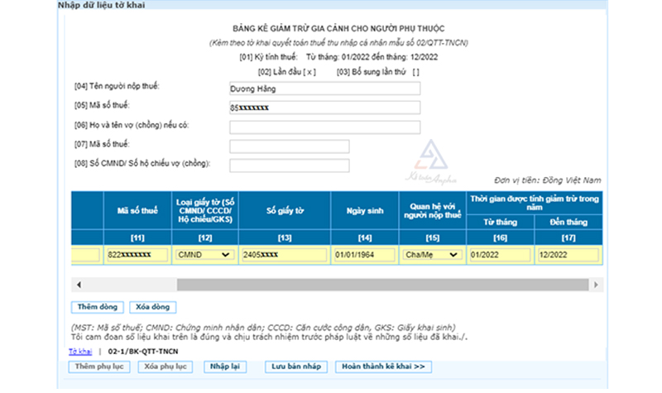Click Hoàn thành kê khai button
The width and height of the screenshot is (662, 393).
click(383, 367)
